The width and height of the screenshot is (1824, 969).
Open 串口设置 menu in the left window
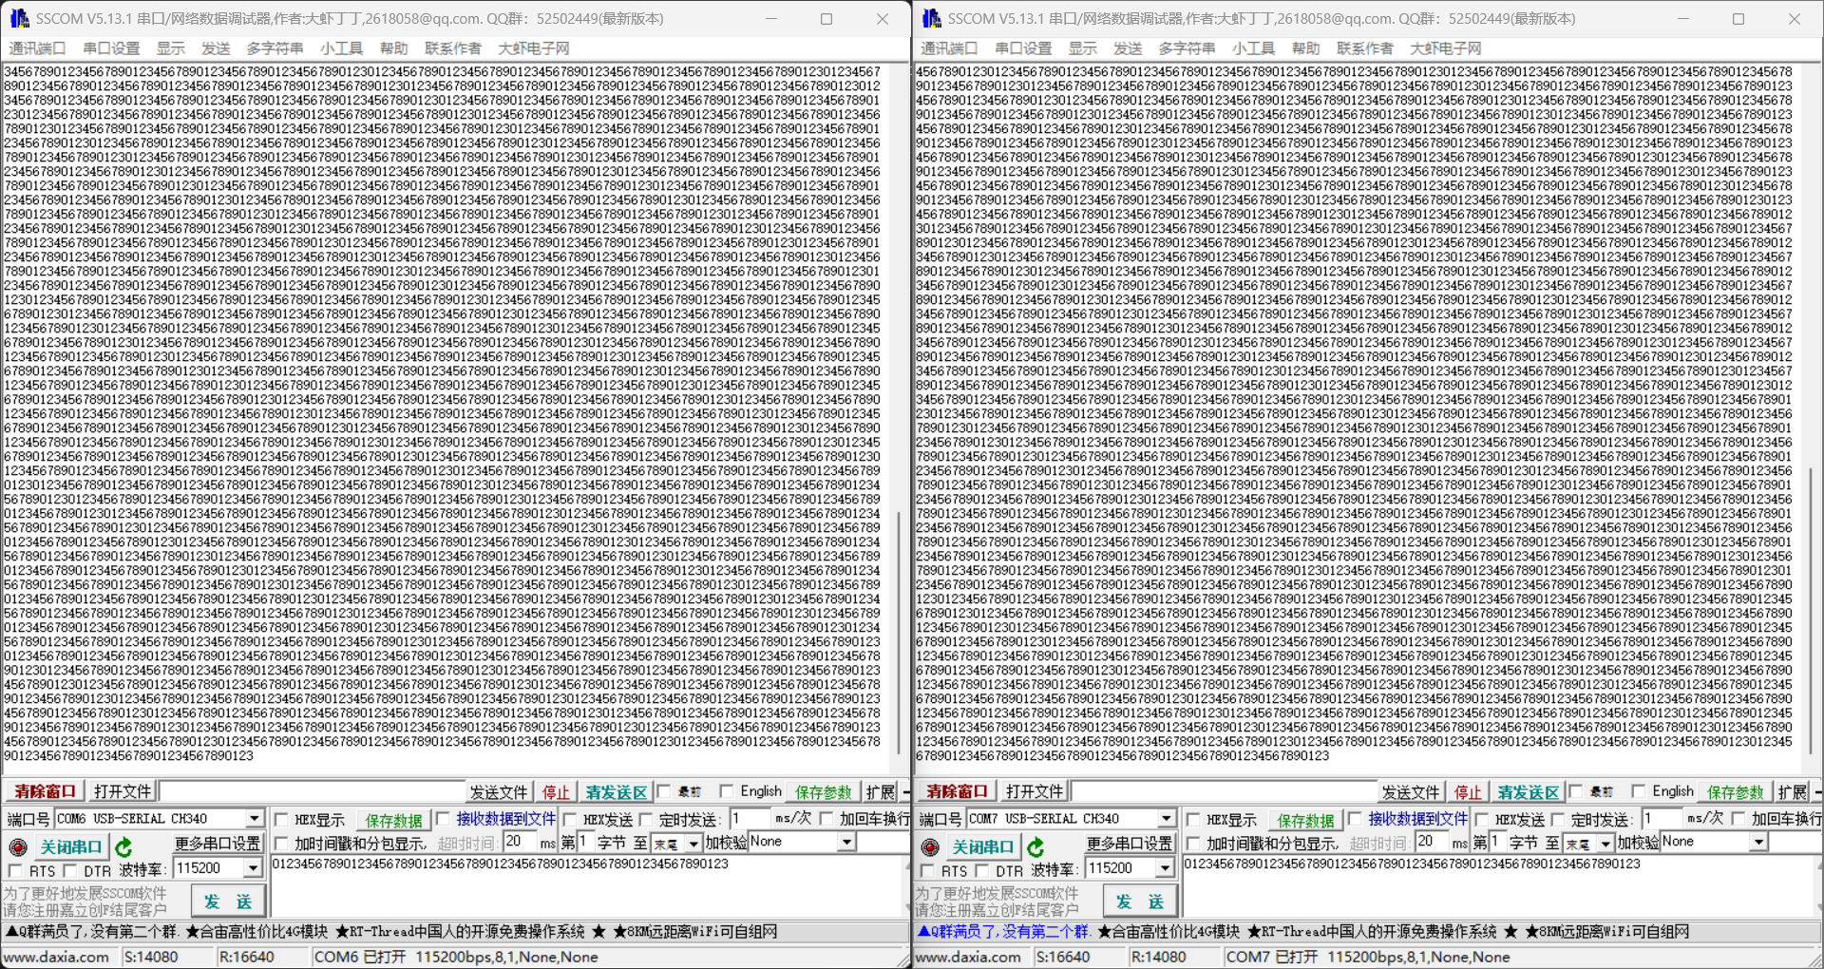[111, 48]
